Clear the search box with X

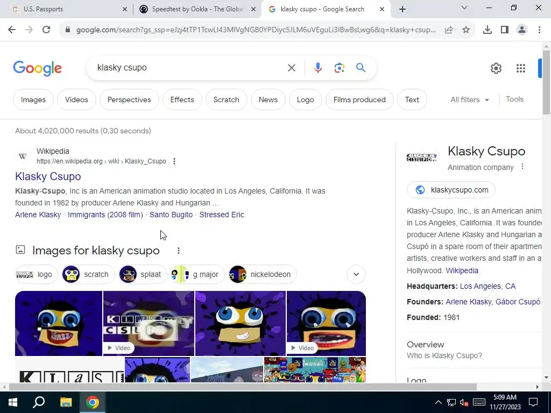[x=292, y=68]
